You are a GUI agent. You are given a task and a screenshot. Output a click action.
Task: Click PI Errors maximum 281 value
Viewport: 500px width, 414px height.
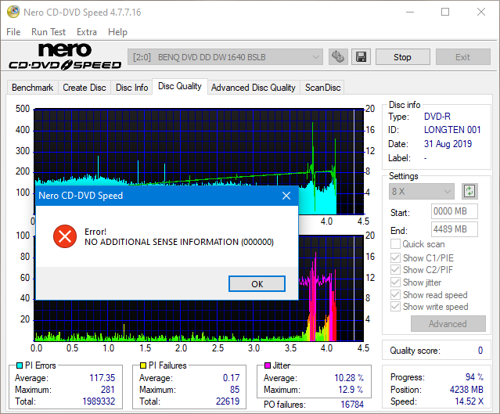108,390
